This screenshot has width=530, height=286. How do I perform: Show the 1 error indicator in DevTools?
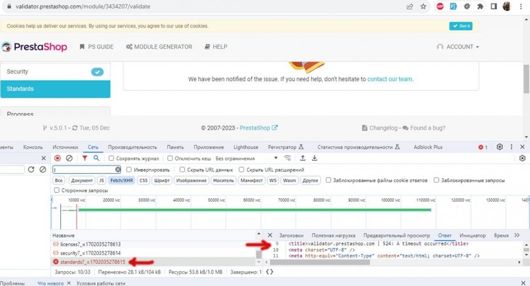pyautogui.click(x=483, y=147)
